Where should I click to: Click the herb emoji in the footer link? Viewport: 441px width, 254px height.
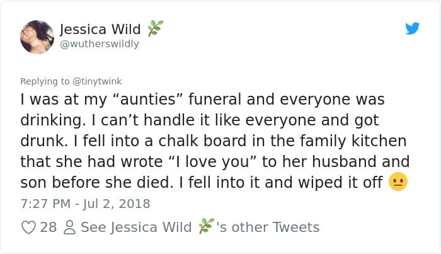206,227
